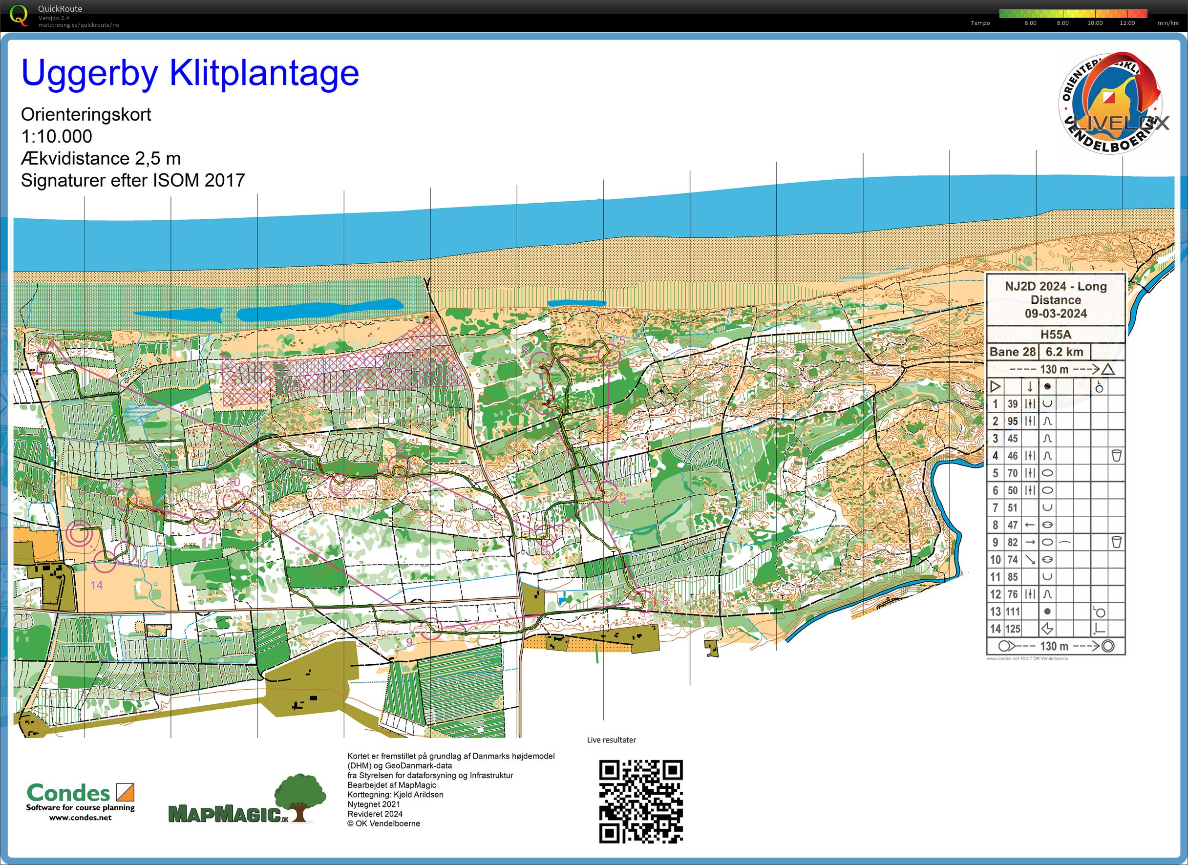The height and width of the screenshot is (865, 1188).
Task: Click the Bane 28 cell
Action: click(1013, 352)
